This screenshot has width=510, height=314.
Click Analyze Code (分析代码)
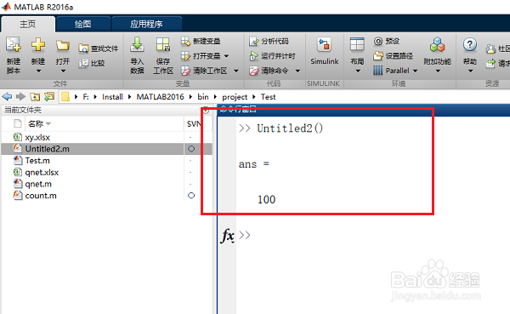click(x=269, y=41)
